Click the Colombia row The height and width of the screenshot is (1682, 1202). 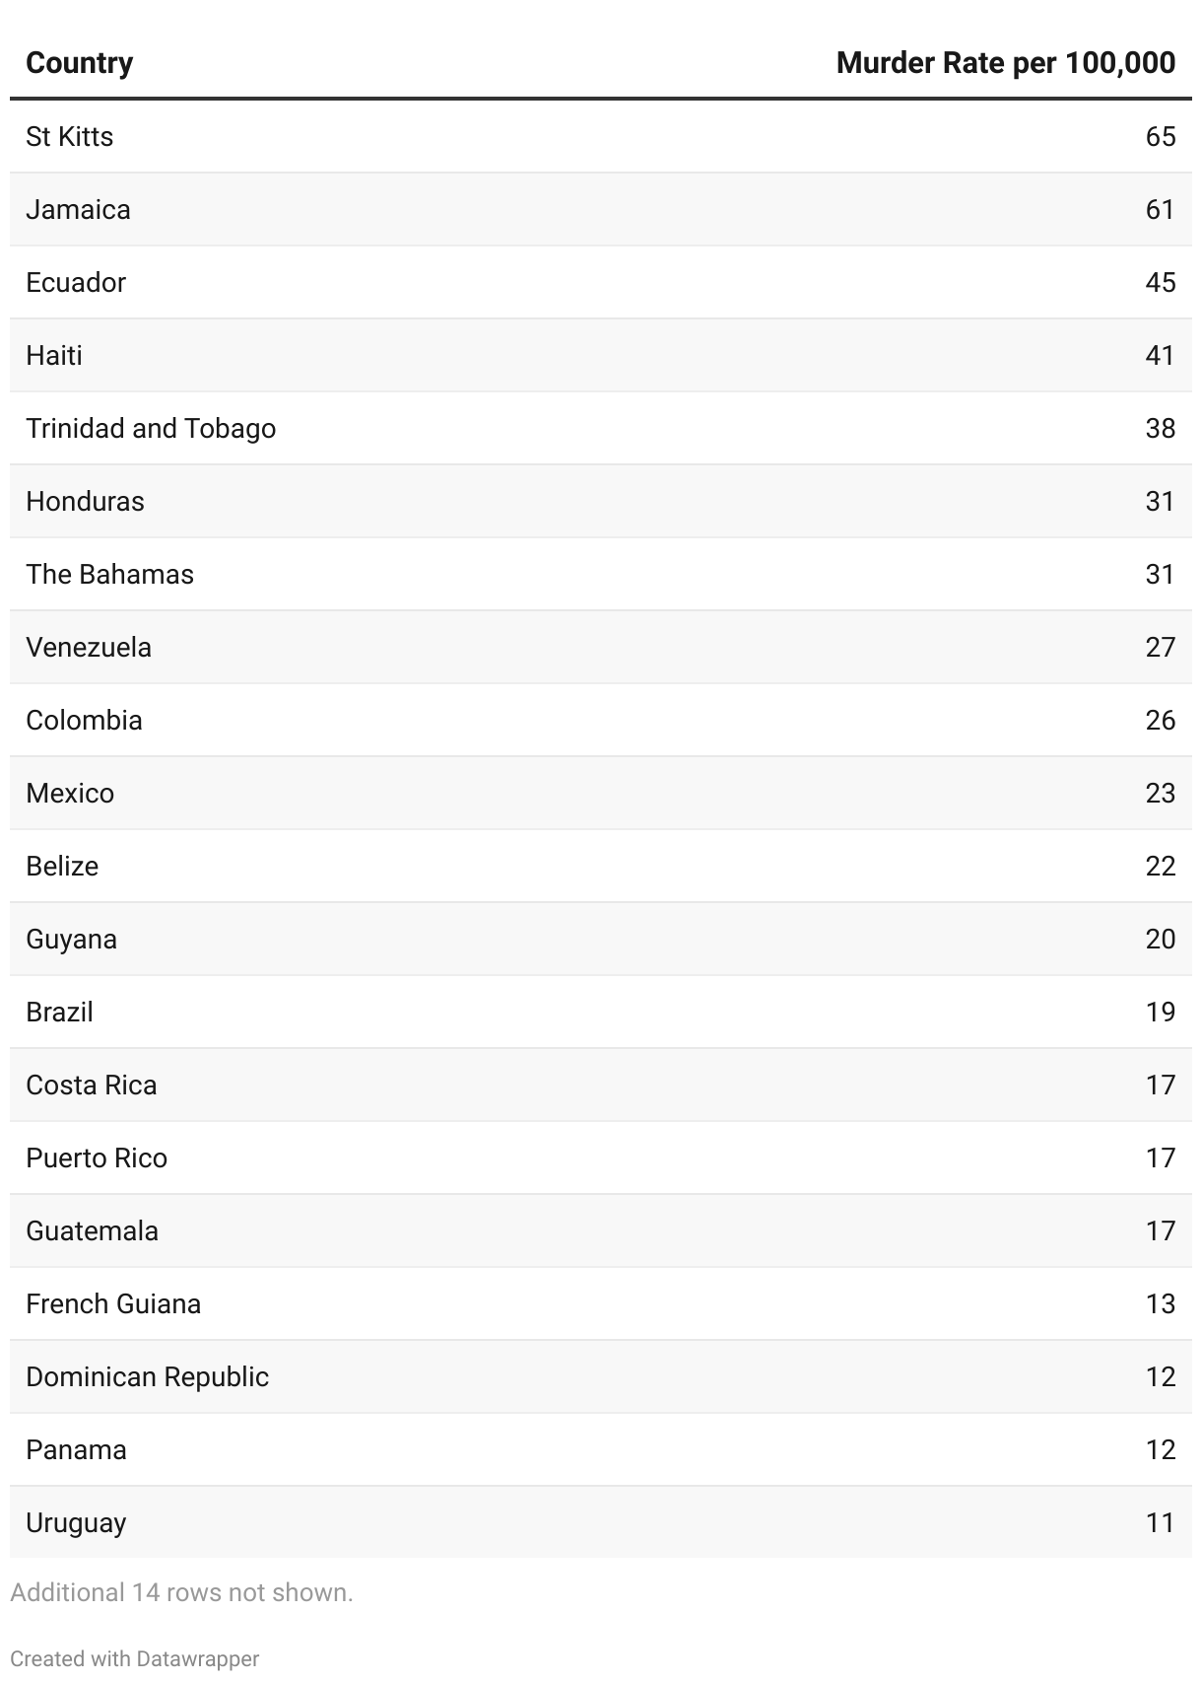tap(601, 720)
